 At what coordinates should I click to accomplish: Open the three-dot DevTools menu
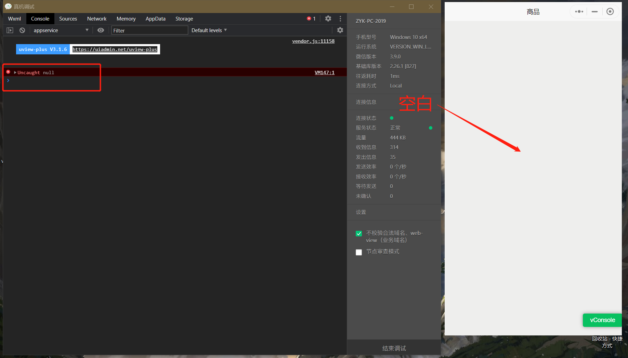[x=340, y=18]
